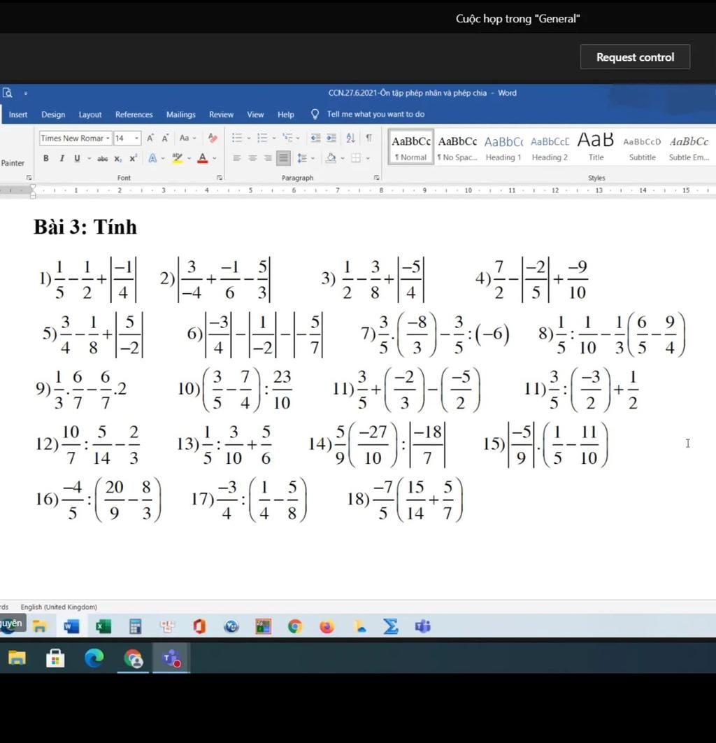
Task: Toggle Justify alignment
Action: [x=283, y=158]
